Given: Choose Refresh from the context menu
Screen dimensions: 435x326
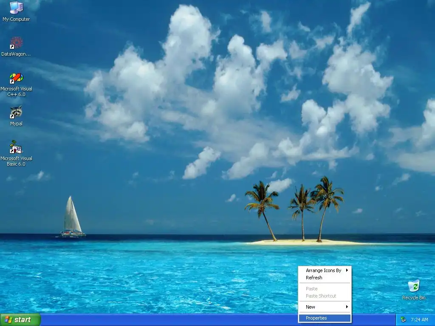Looking at the screenshot, I should click(325, 278).
